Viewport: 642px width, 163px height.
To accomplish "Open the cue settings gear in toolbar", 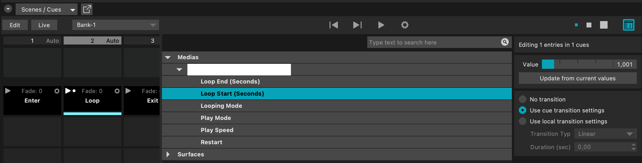I will point(405,25).
